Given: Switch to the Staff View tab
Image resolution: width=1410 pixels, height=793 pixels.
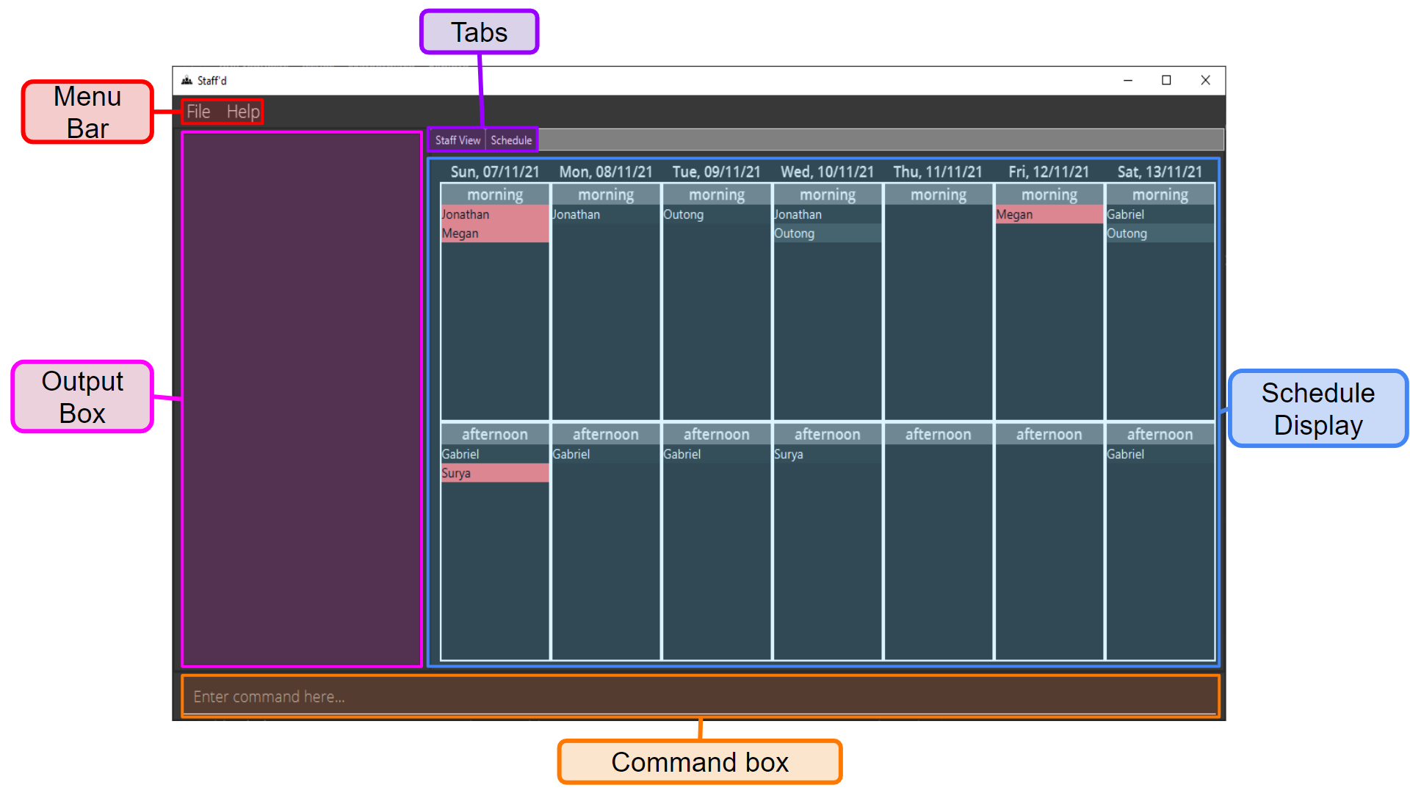Looking at the screenshot, I should (x=458, y=140).
